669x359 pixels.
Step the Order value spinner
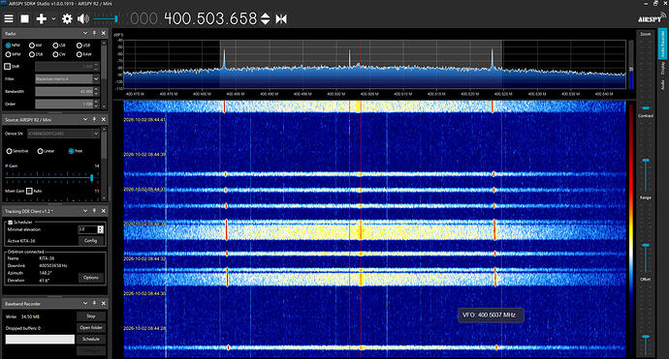pos(96,104)
